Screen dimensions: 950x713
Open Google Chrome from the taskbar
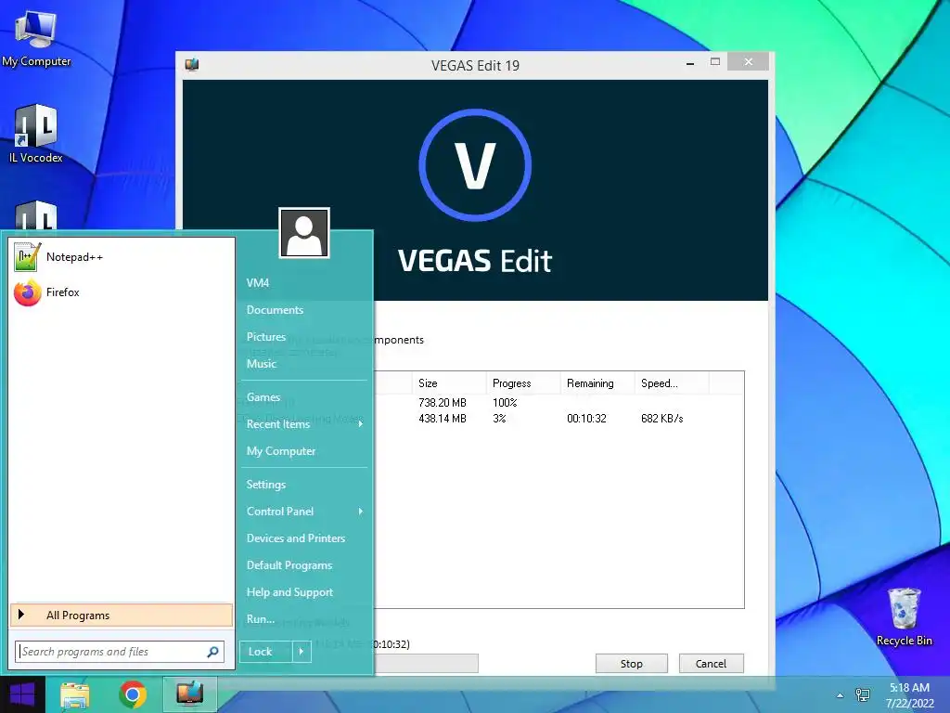click(133, 694)
